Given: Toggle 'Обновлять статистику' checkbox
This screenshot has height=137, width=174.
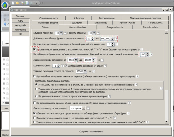Looking at the screenshot, I should (34, 113).
